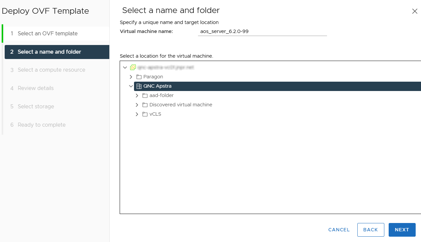
Task: Expand the aad-folder node
Action: 137,95
